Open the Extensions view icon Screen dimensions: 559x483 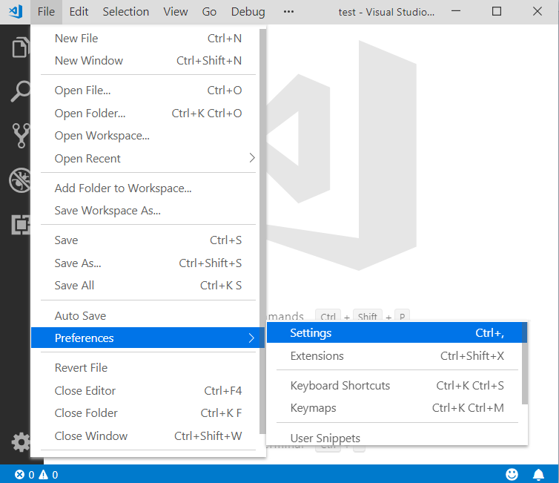(x=20, y=225)
